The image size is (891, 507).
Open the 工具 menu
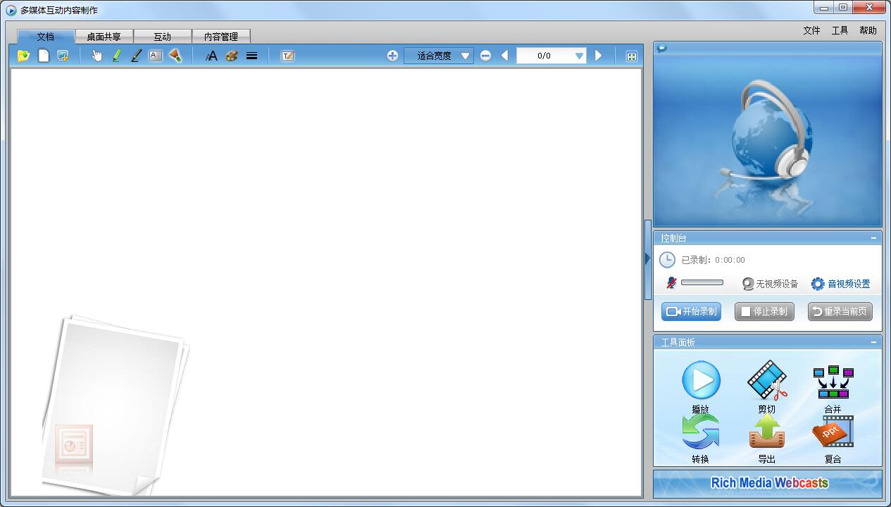pyautogui.click(x=840, y=30)
